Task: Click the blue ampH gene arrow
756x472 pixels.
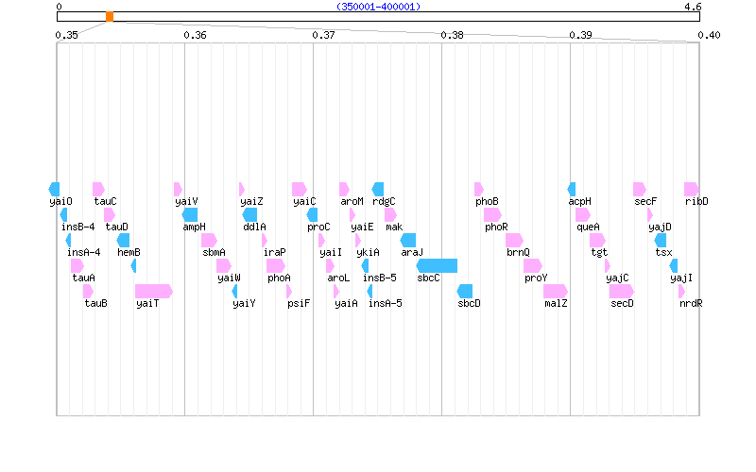Action: 191,214
